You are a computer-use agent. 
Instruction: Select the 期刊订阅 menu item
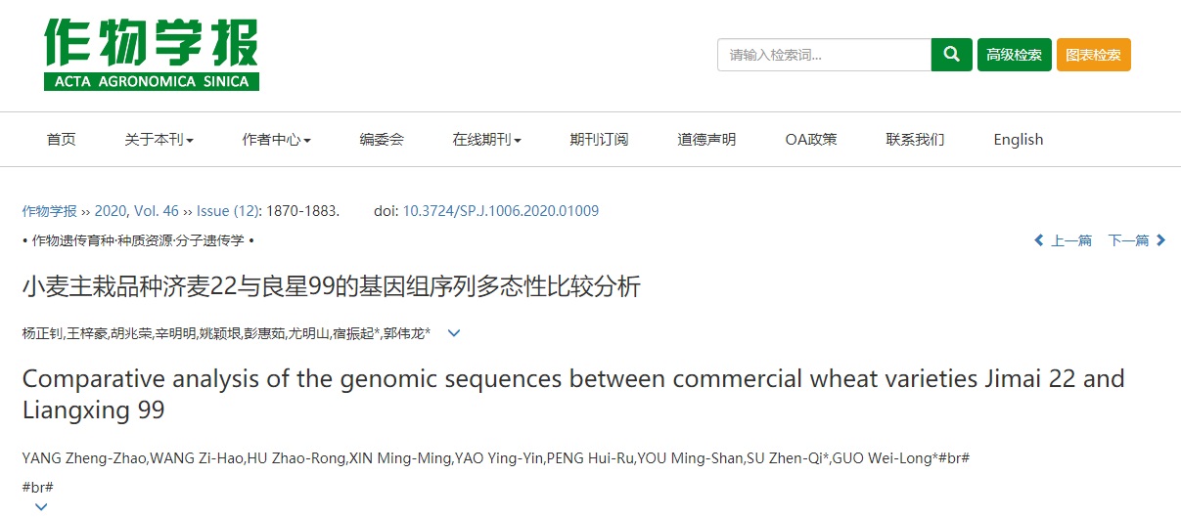(599, 140)
